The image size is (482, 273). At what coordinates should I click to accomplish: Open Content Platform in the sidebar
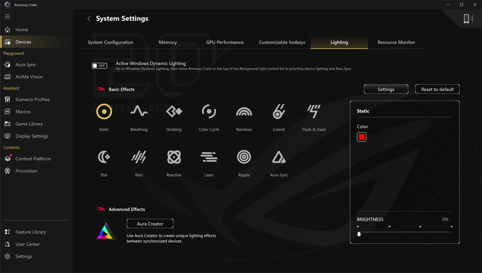point(36,159)
